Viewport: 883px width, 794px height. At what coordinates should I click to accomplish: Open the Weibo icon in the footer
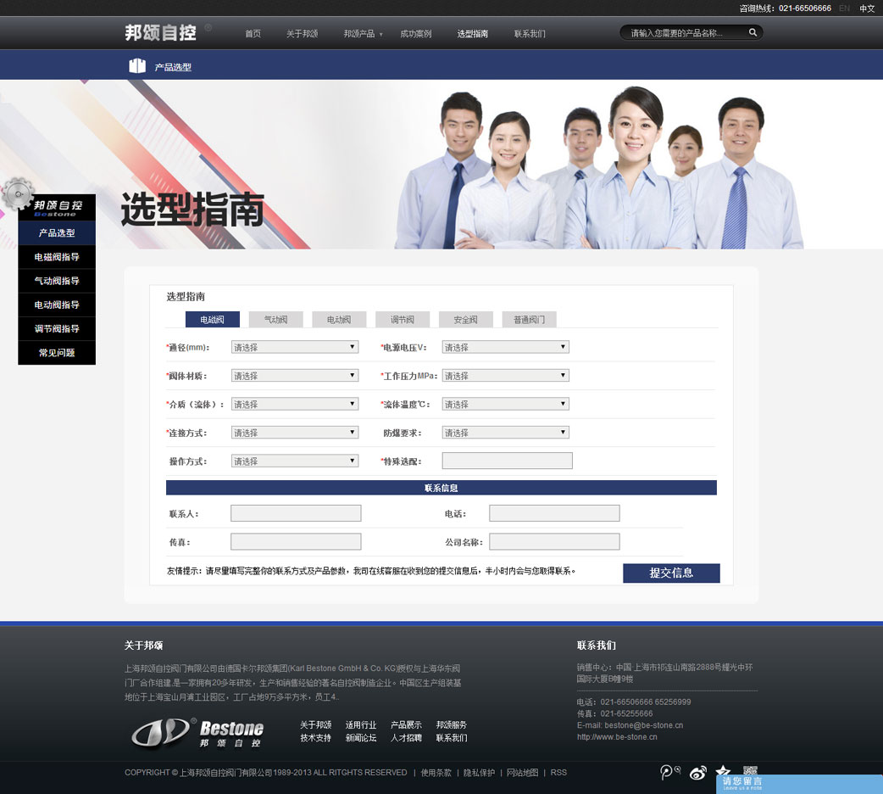pyautogui.click(x=698, y=773)
